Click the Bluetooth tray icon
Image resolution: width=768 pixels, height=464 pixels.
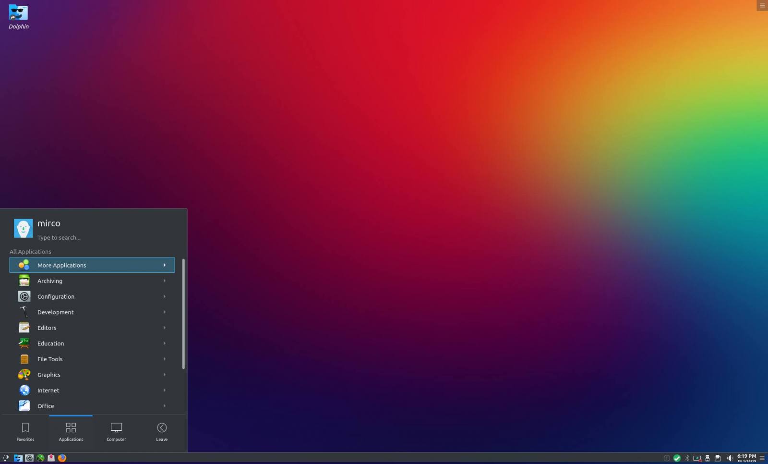click(687, 458)
